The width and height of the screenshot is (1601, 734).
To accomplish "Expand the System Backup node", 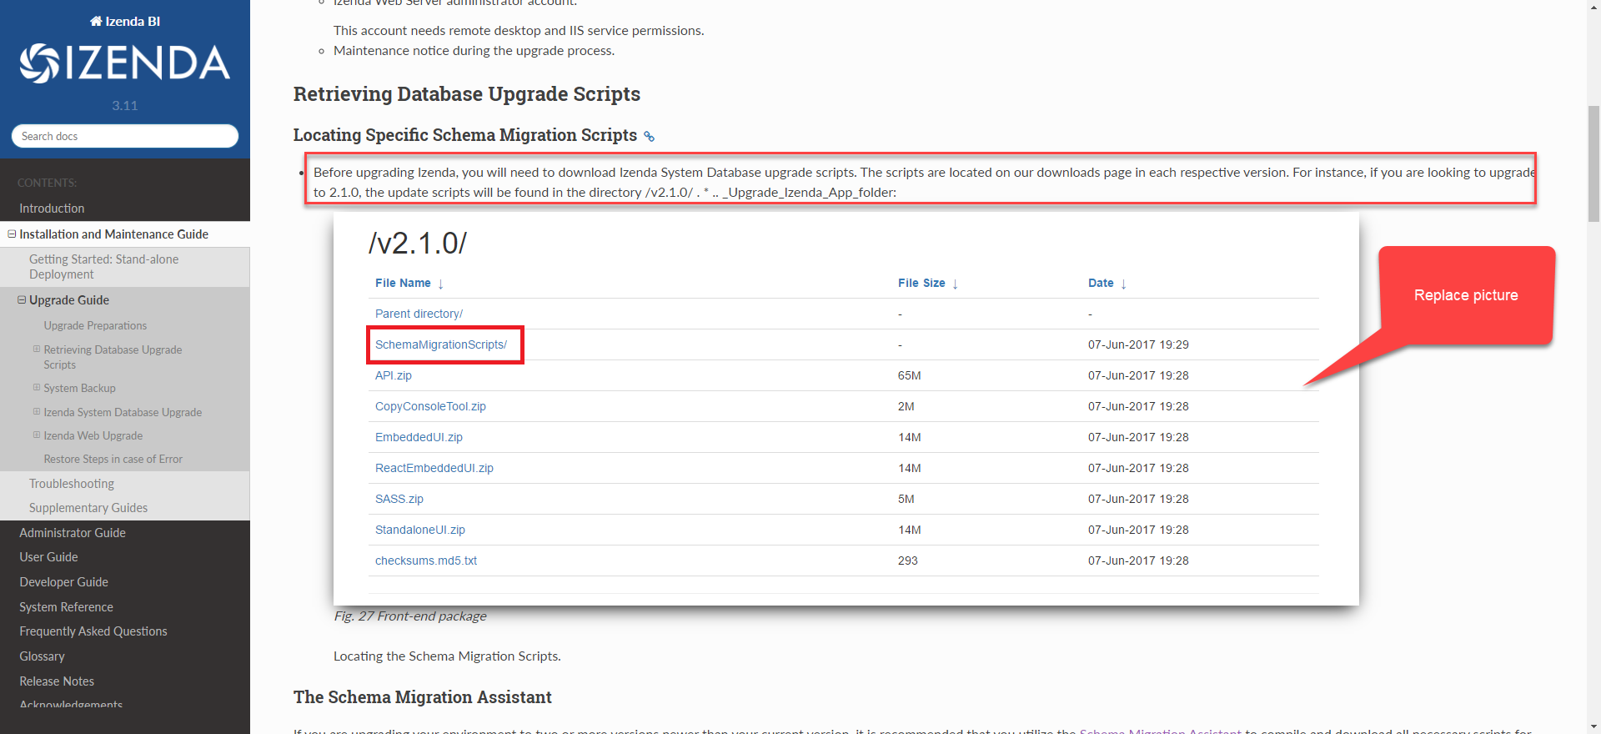I will [x=37, y=388].
